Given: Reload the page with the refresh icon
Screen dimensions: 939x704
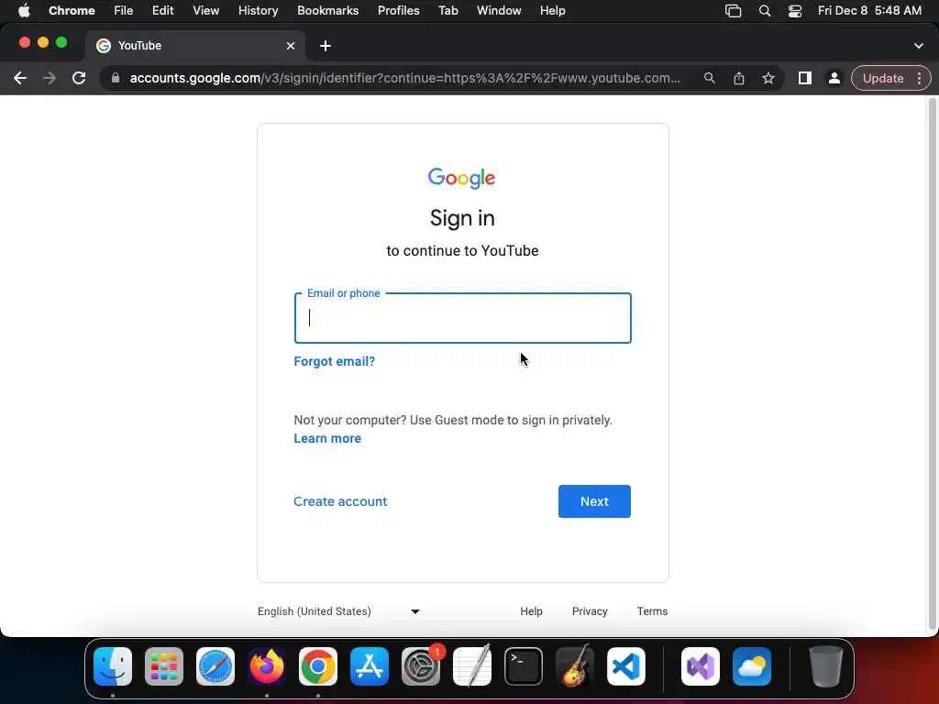Looking at the screenshot, I should (x=79, y=79).
